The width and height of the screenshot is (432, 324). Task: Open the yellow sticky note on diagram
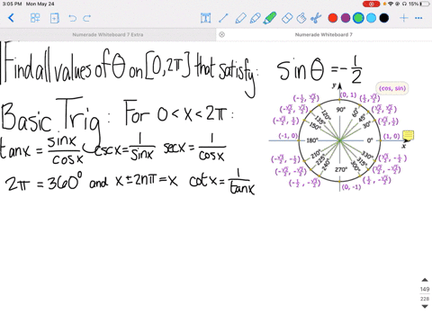pyautogui.click(x=408, y=135)
